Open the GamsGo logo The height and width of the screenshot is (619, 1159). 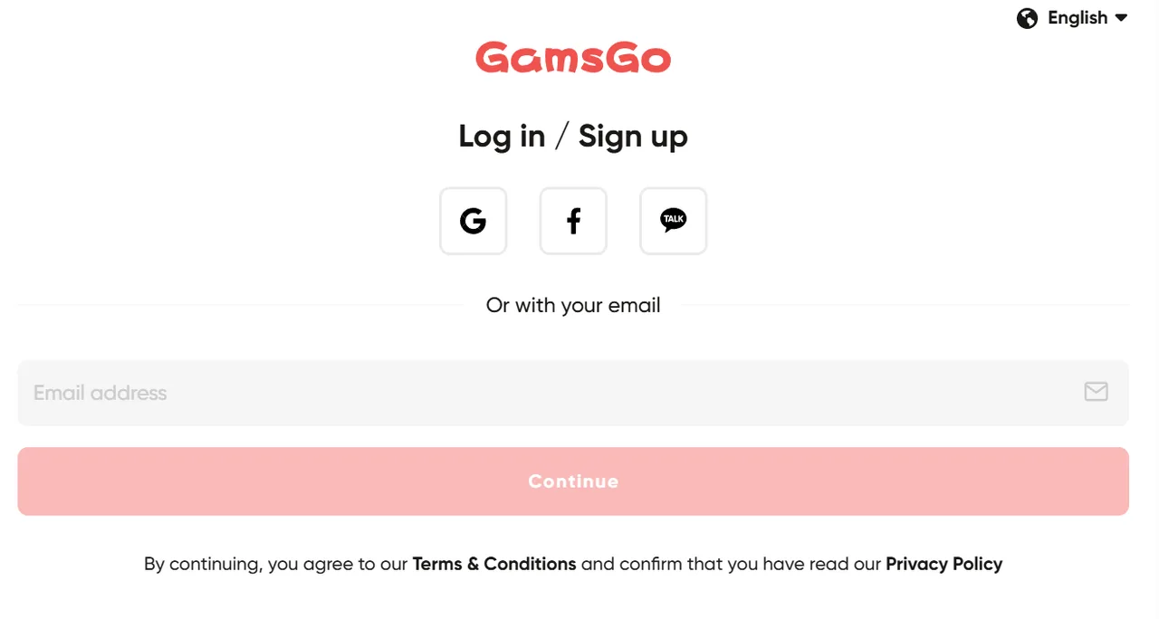tap(573, 57)
